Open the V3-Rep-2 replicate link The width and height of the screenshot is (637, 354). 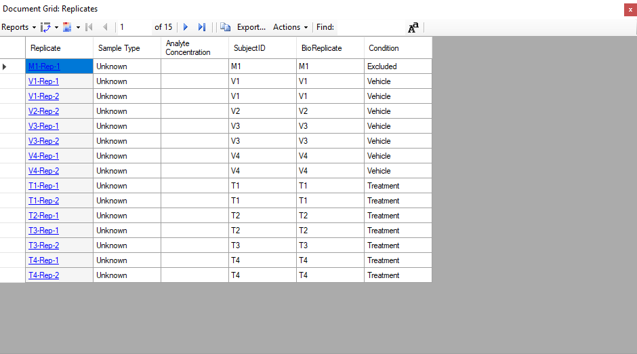[x=43, y=141]
